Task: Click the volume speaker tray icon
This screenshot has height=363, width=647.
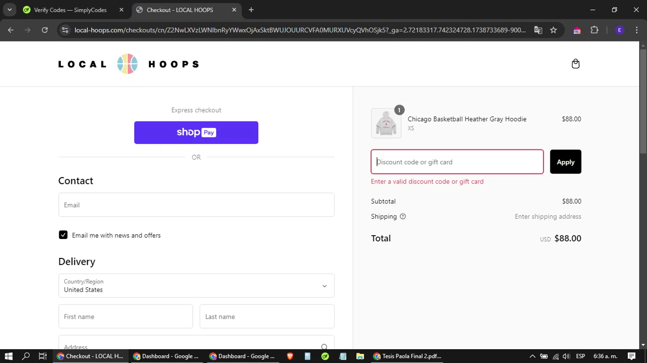Action: (x=566, y=356)
